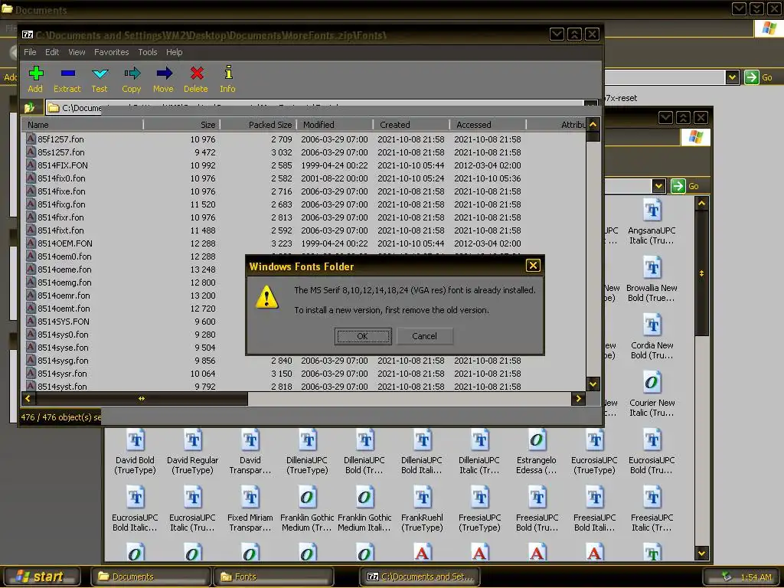Screen dimensions: 784x588
Task: Close the Windows Fonts Folder dialog
Action: [533, 266]
